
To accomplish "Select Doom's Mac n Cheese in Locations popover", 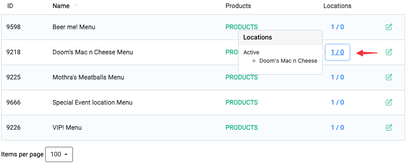I will click(288, 61).
